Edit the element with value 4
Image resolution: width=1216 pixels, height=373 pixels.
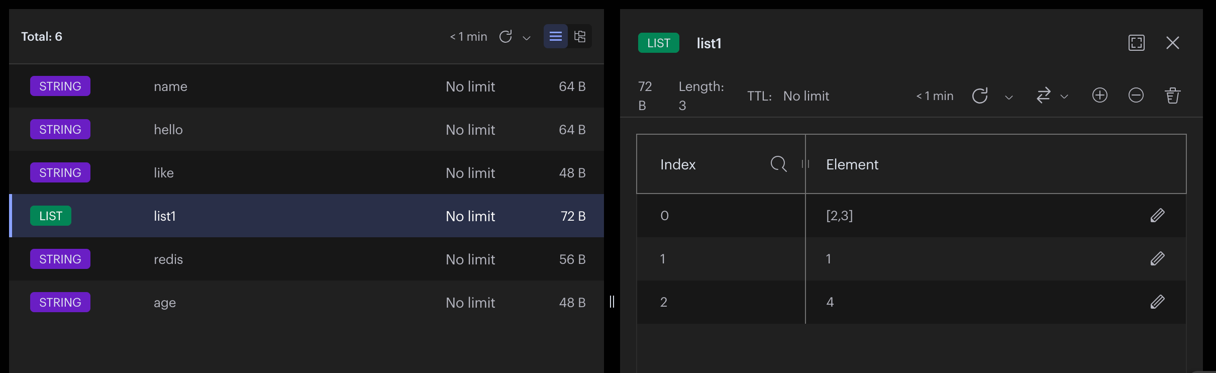coord(1158,302)
